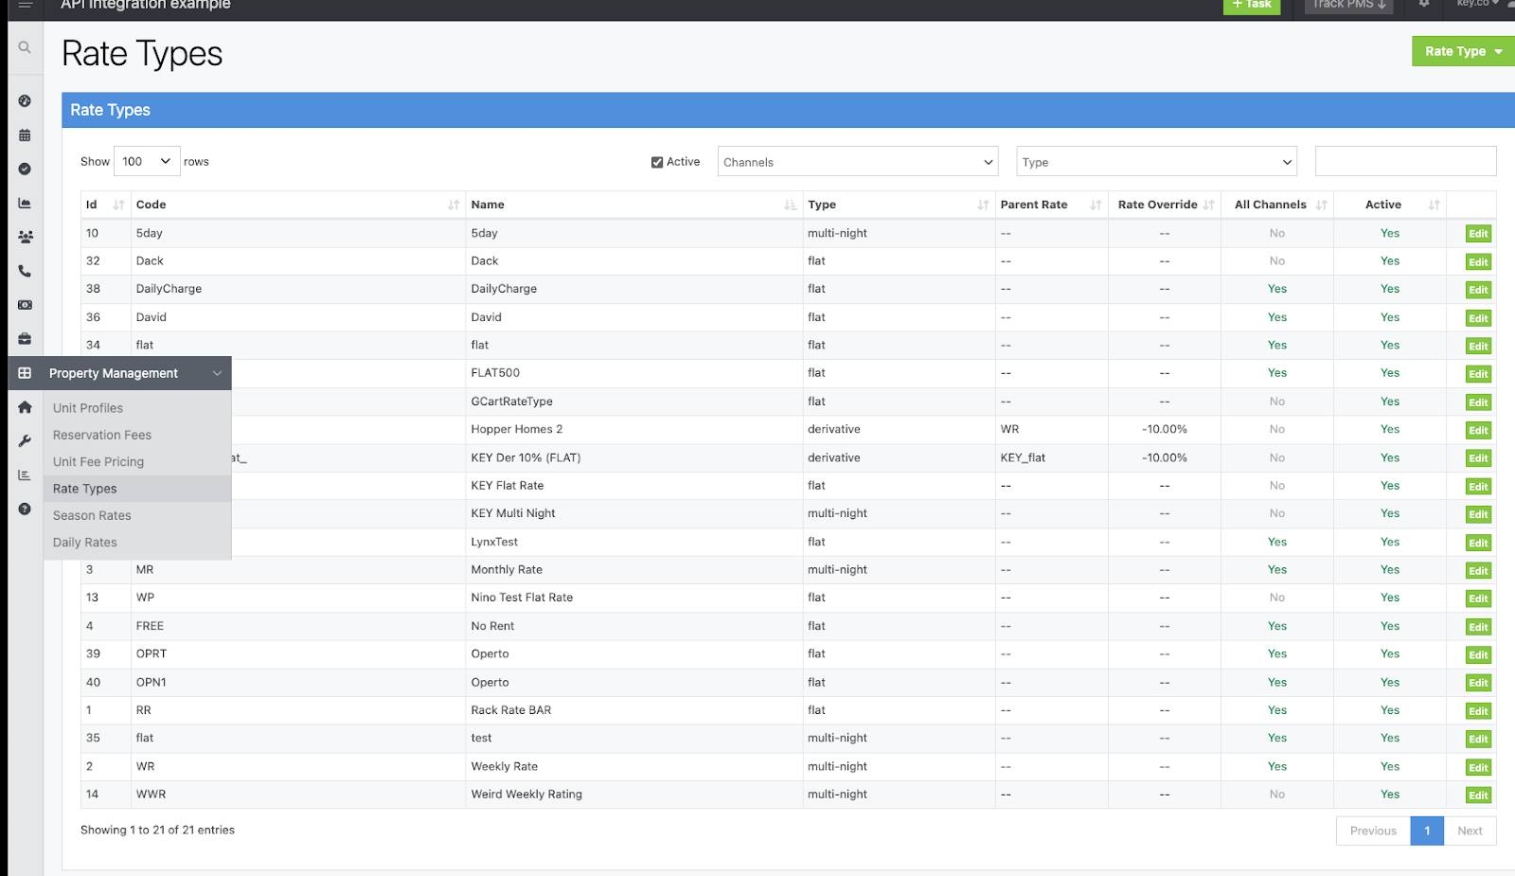The image size is (1515, 876).
Task: Click the table search input field
Action: tap(1405, 161)
